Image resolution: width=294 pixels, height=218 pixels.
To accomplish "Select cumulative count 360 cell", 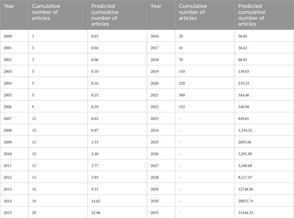I will (x=182, y=95).
